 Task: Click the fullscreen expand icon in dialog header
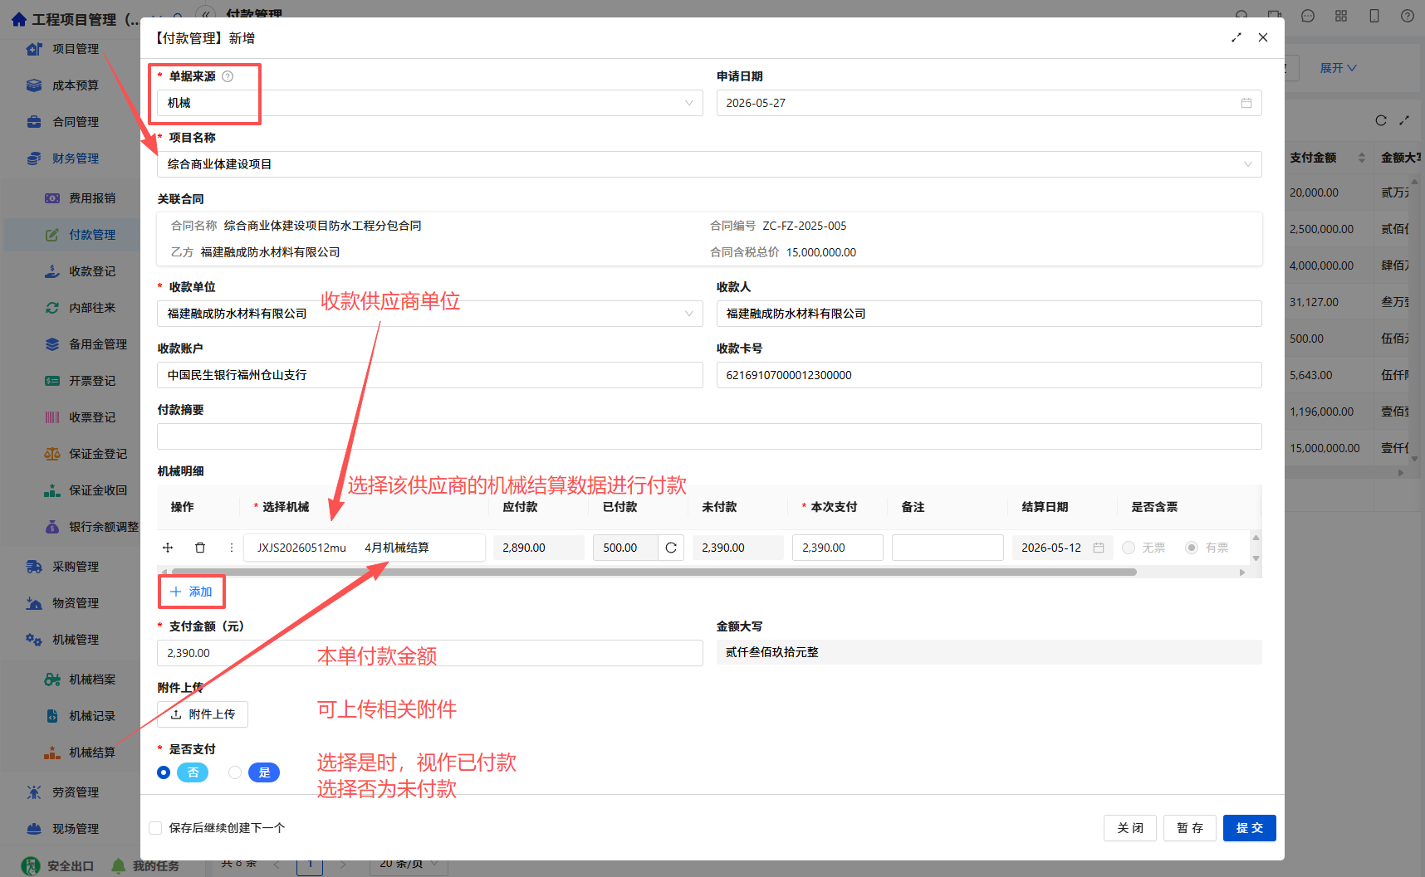coord(1236,37)
